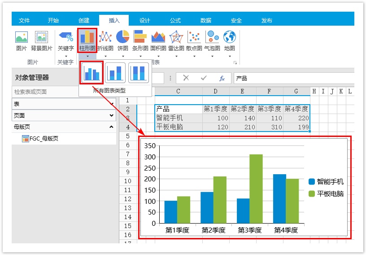Select row header 5

(x=128, y=136)
